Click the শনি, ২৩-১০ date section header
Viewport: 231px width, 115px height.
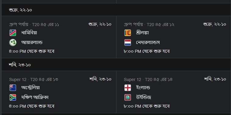click(116, 65)
